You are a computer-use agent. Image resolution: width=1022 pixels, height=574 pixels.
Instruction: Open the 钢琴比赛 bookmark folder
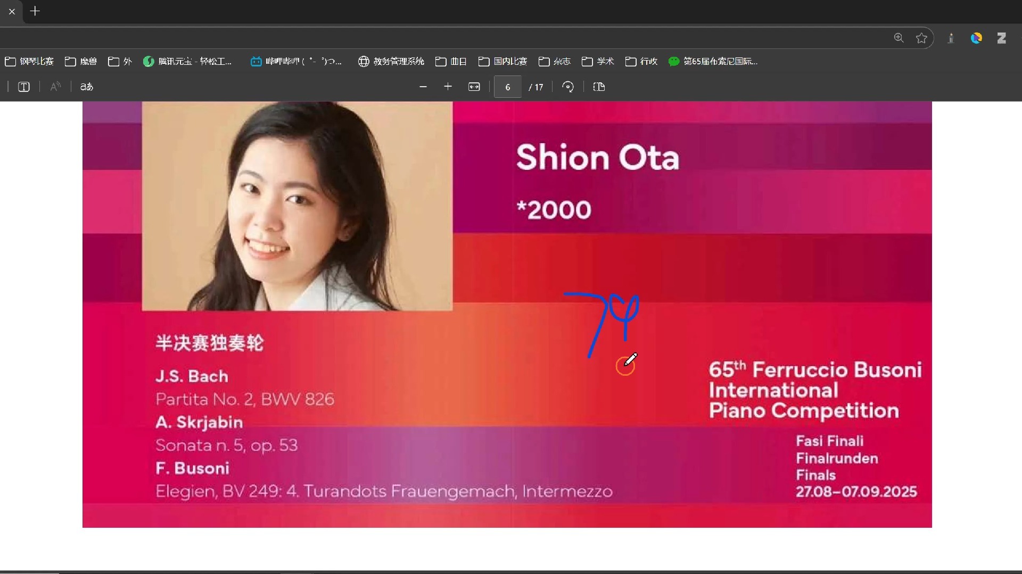[29, 61]
